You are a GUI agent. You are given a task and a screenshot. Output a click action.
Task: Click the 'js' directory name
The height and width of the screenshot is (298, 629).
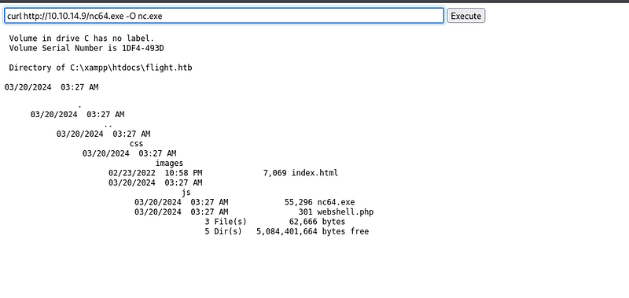pyautogui.click(x=186, y=193)
